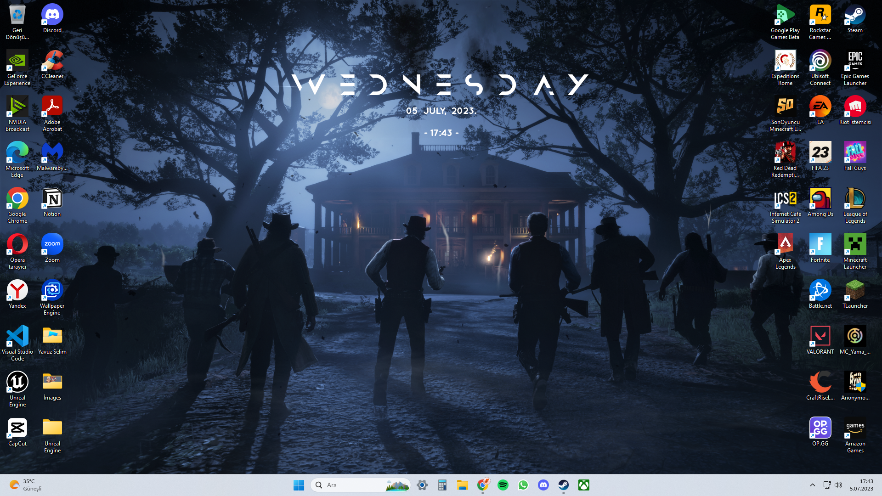Select the OP.GG desktop icon

click(x=820, y=433)
